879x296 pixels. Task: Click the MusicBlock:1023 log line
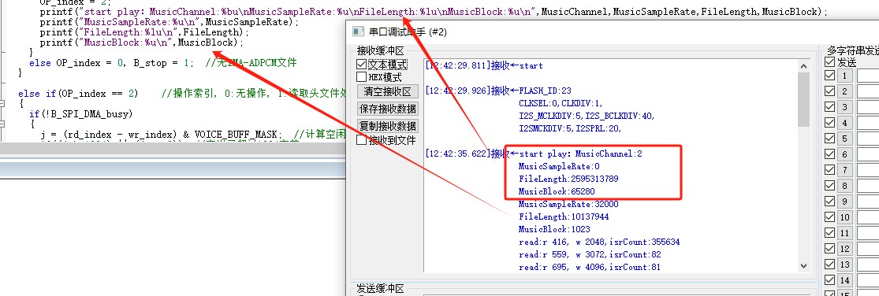[554, 229]
